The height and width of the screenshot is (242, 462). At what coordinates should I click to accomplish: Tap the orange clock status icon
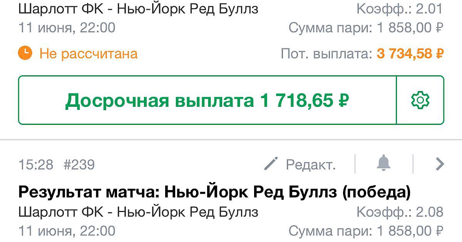25,53
